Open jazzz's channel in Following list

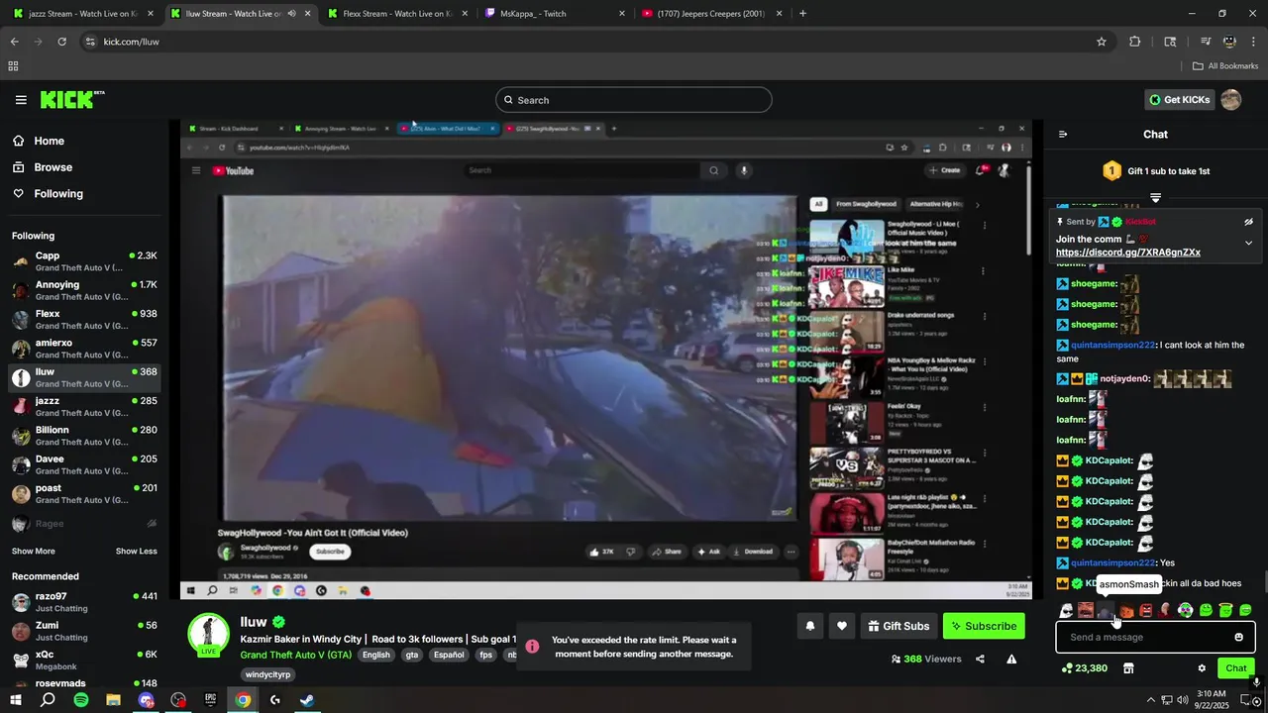[84, 406]
